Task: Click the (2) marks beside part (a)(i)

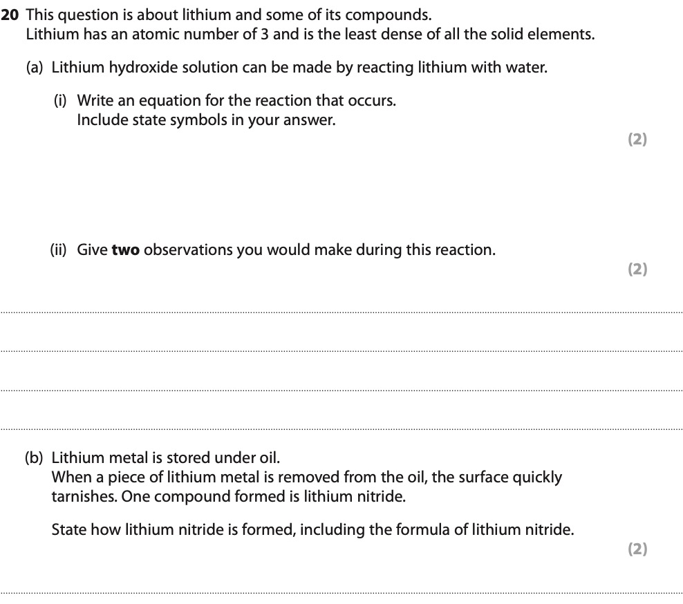Action: click(637, 140)
